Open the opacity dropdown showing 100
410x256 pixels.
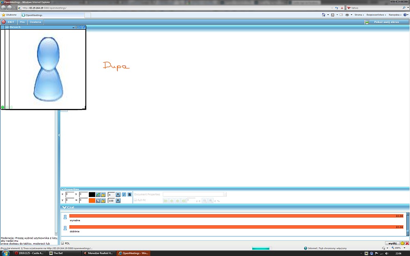tap(118, 200)
